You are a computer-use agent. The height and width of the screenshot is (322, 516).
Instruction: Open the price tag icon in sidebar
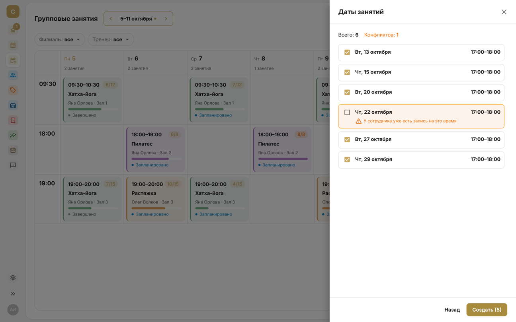pos(13,90)
